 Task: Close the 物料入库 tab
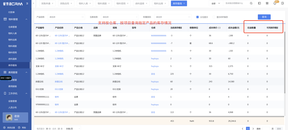click(90, 3)
